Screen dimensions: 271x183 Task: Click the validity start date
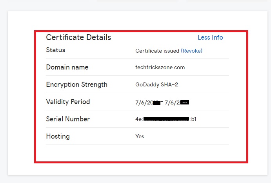(147, 102)
